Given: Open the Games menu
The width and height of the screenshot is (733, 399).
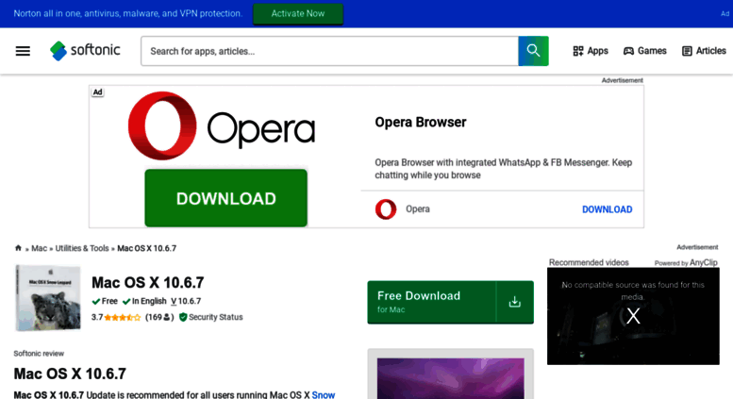Looking at the screenshot, I should [644, 51].
